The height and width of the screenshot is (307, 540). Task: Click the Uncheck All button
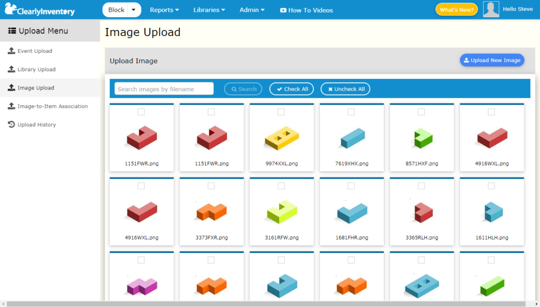click(346, 89)
